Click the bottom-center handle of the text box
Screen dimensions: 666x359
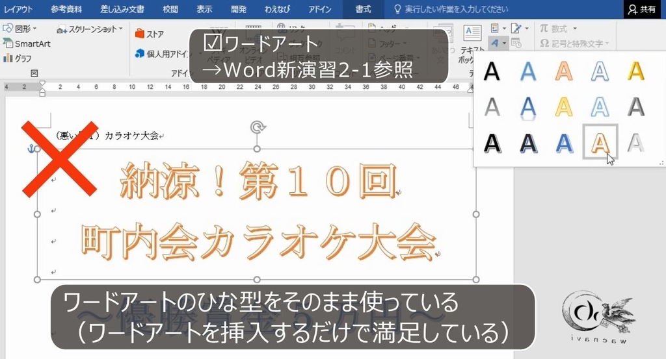[x=256, y=279]
